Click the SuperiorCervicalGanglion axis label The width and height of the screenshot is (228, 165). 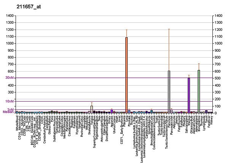[x=94, y=132]
